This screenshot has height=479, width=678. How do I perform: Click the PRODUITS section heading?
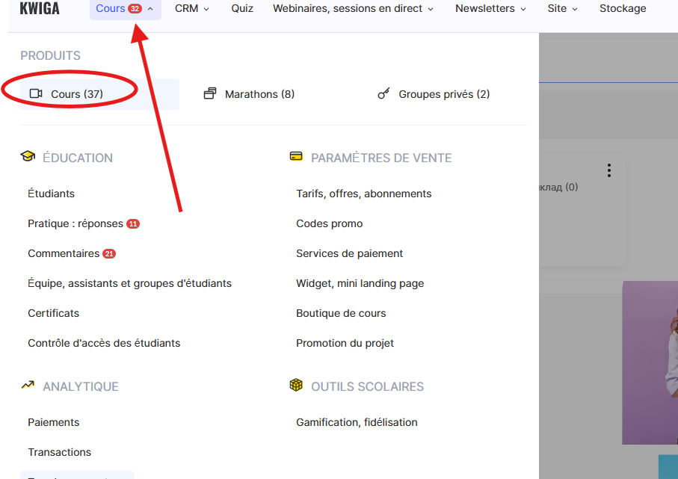50,56
